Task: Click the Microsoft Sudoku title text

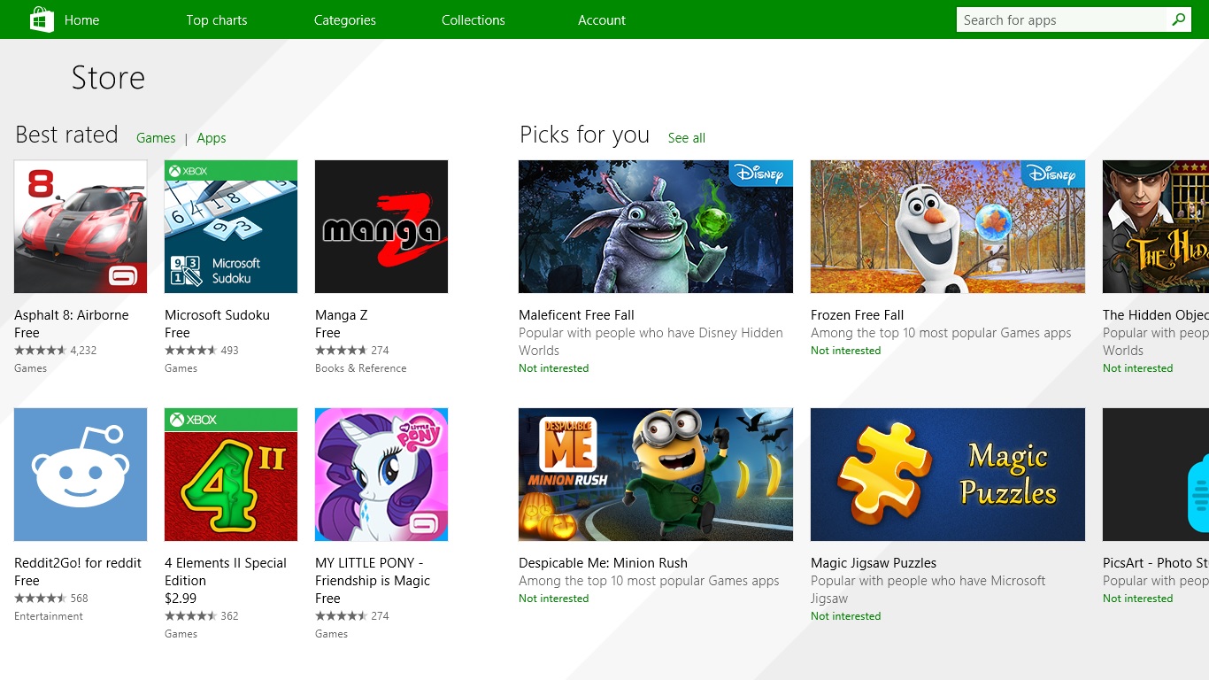Action: [217, 315]
